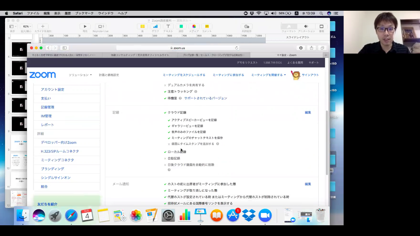
Task: Add a slide with Keynote's plus button
Action: (43, 26)
